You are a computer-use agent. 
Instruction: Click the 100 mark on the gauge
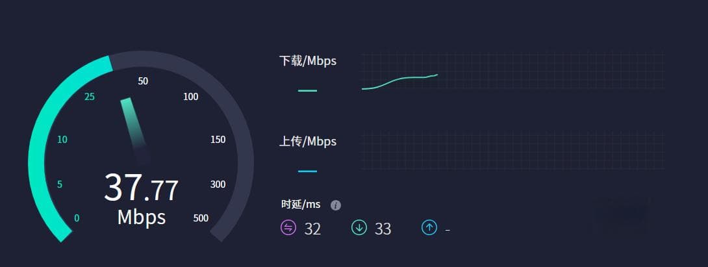pyautogui.click(x=191, y=97)
